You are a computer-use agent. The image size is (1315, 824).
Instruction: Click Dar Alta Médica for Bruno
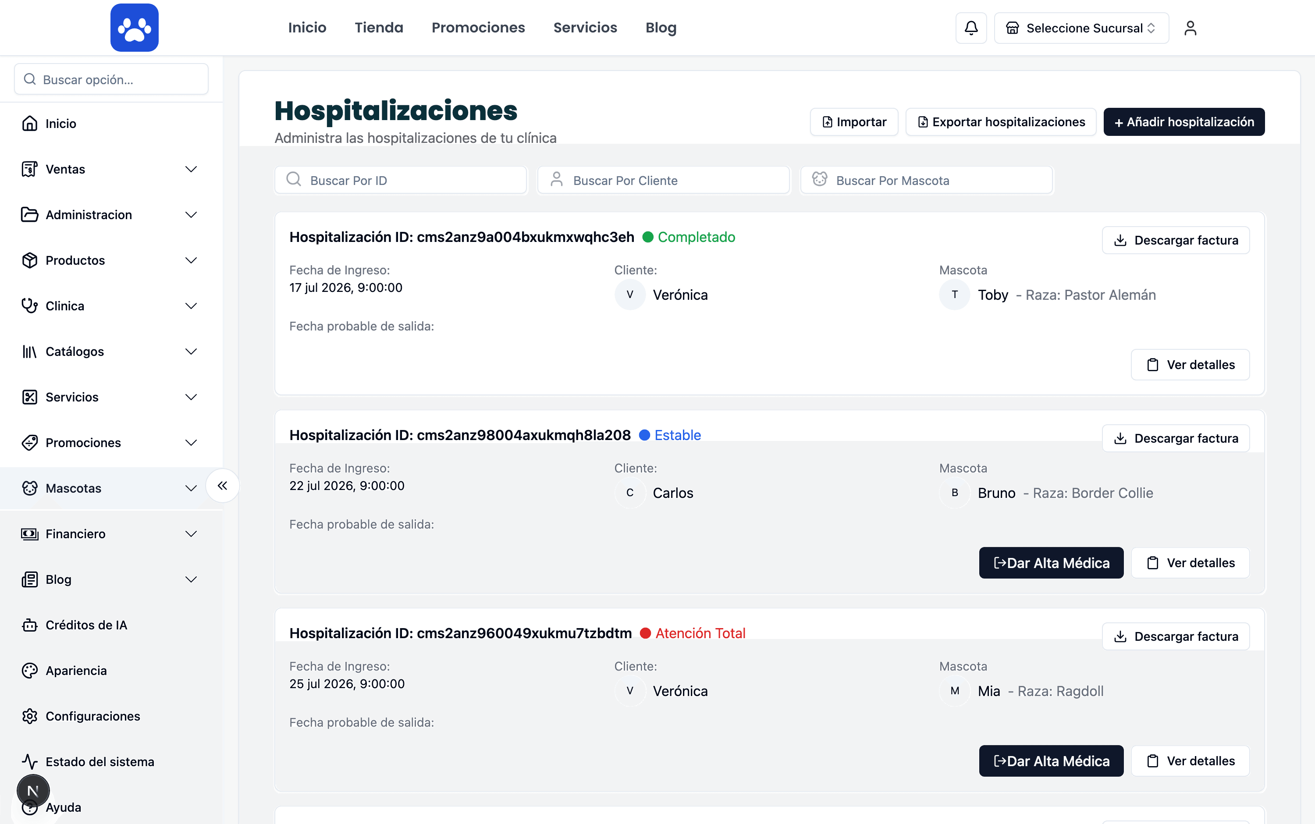pyautogui.click(x=1051, y=563)
